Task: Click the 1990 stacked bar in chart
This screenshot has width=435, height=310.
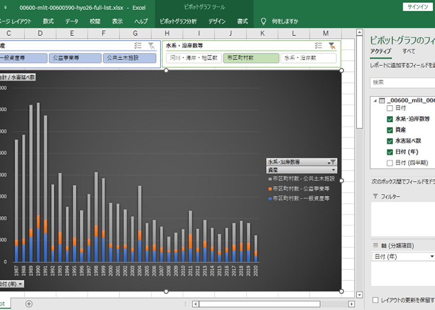Action: click(38, 182)
